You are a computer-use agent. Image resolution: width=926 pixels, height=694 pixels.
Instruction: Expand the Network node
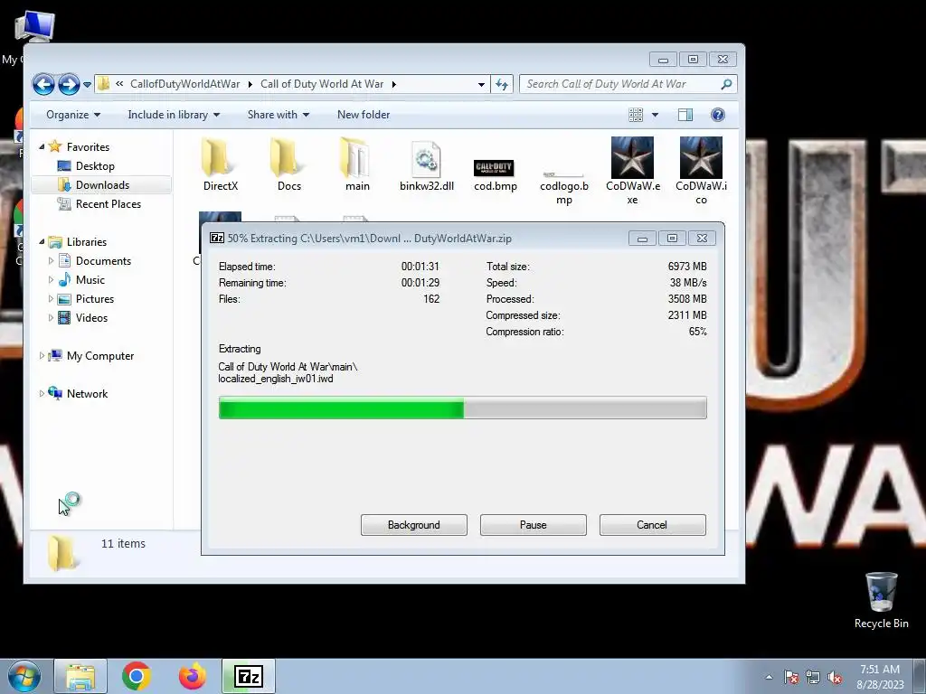point(42,393)
